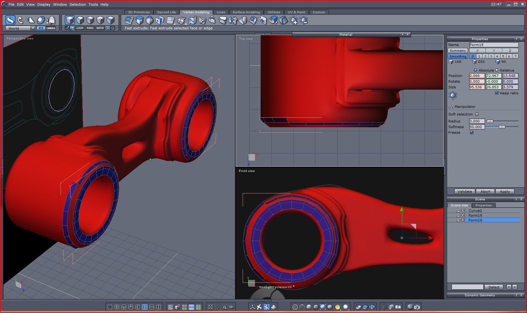Screen dimensions: 527x313
Task: Enable the Soft selection checkbox
Action: 477,114
